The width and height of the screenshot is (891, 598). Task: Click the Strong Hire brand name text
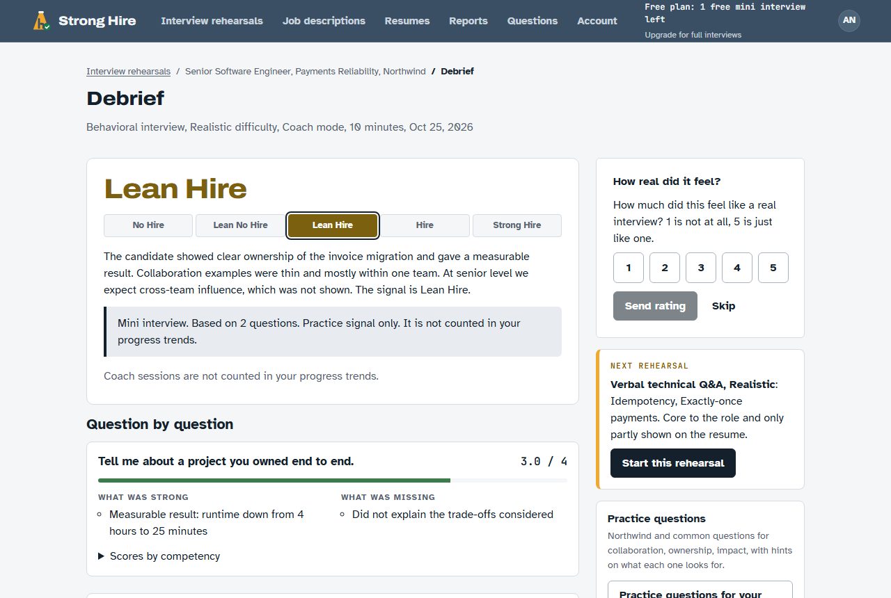click(x=97, y=21)
